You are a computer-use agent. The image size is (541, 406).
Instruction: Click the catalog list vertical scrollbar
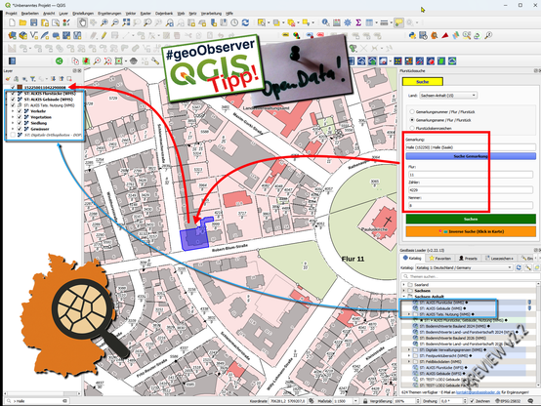pyautogui.click(x=538, y=334)
